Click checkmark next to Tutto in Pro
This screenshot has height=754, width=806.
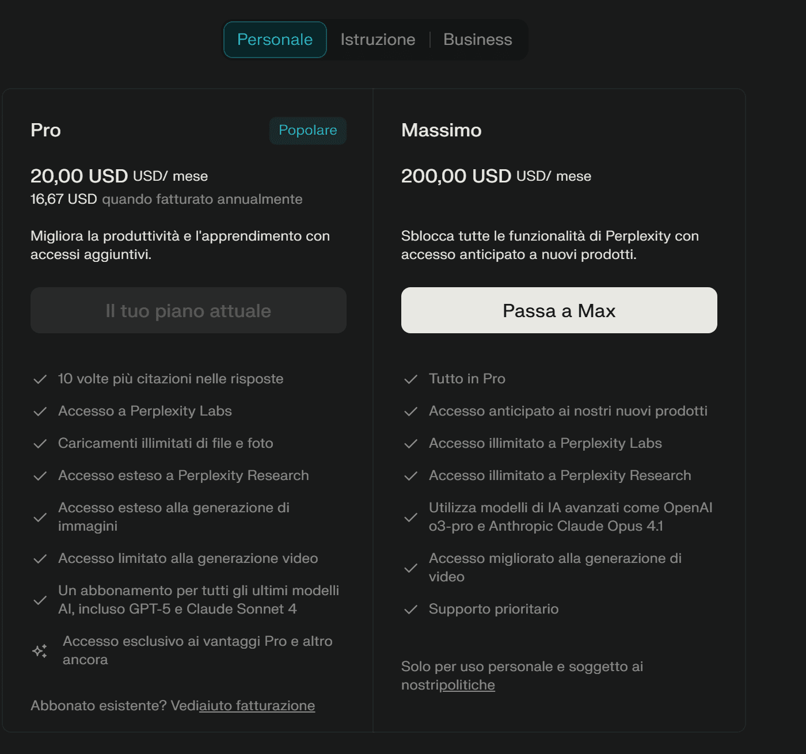tap(410, 379)
